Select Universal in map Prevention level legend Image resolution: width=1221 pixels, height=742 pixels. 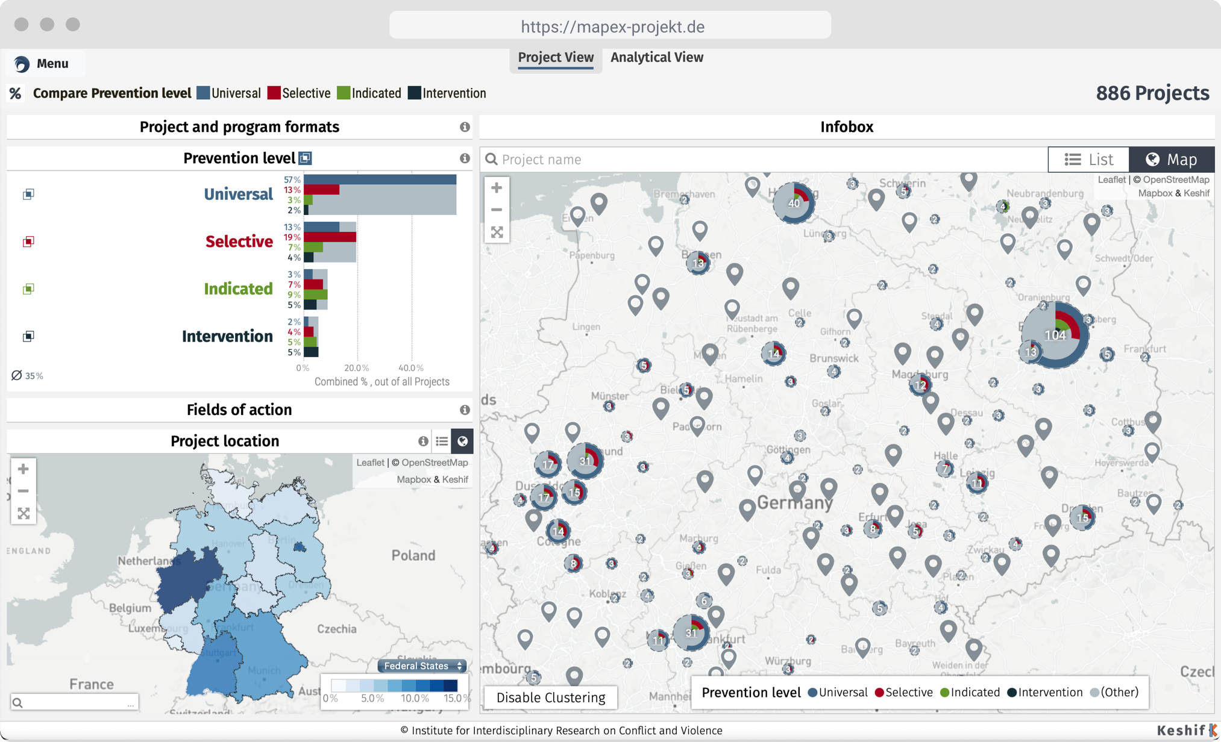click(x=838, y=693)
